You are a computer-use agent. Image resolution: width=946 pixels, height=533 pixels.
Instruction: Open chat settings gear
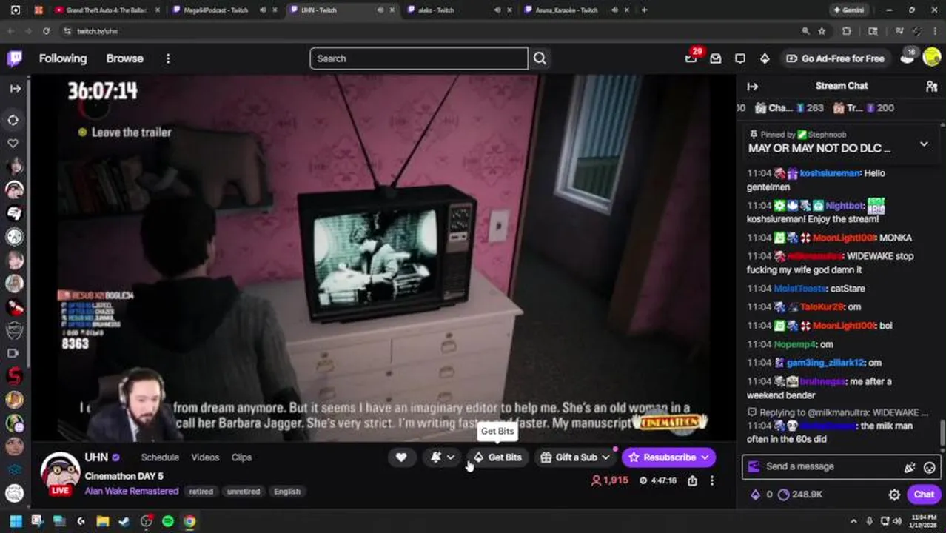[894, 495]
